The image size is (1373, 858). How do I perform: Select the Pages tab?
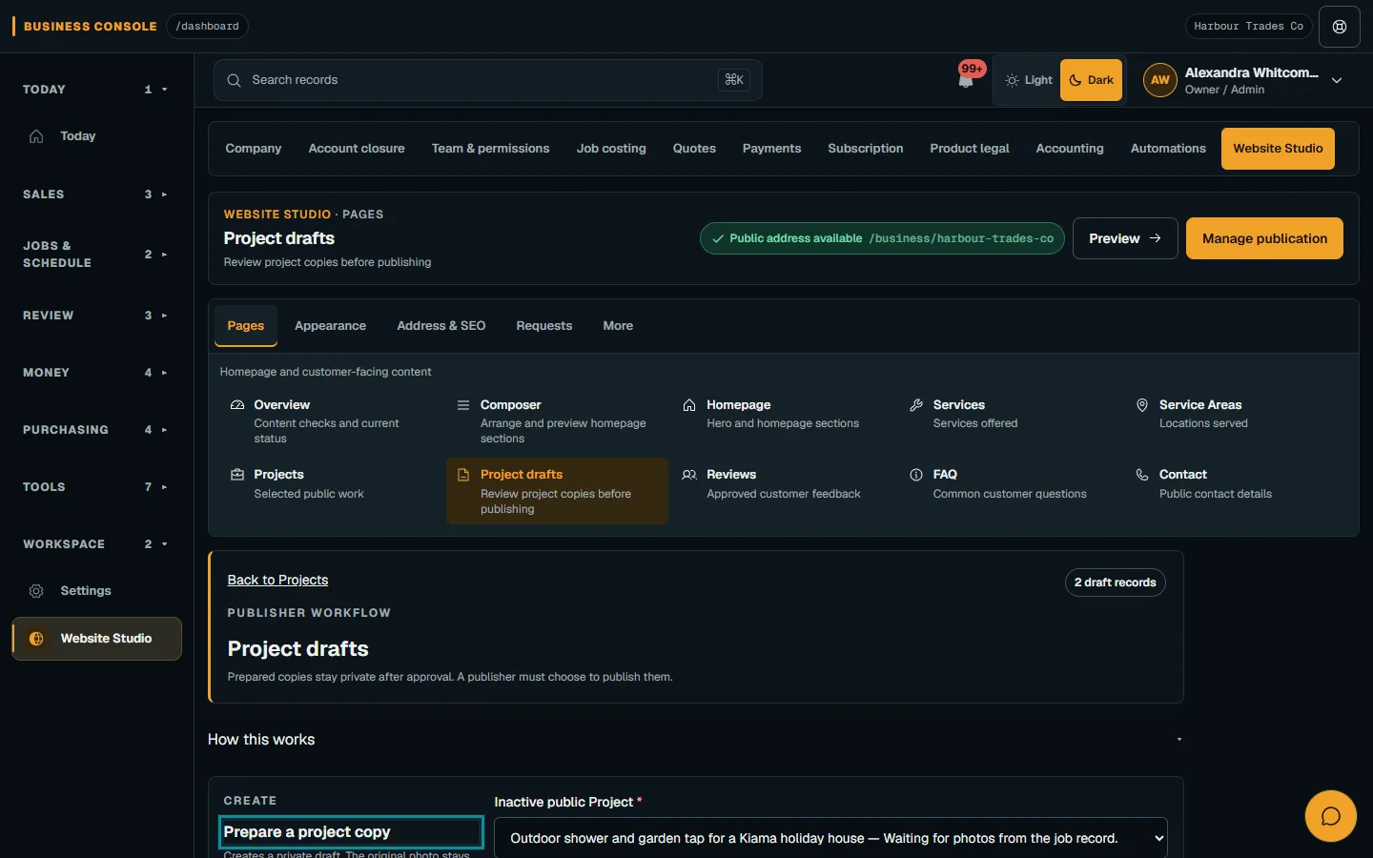pos(246,326)
